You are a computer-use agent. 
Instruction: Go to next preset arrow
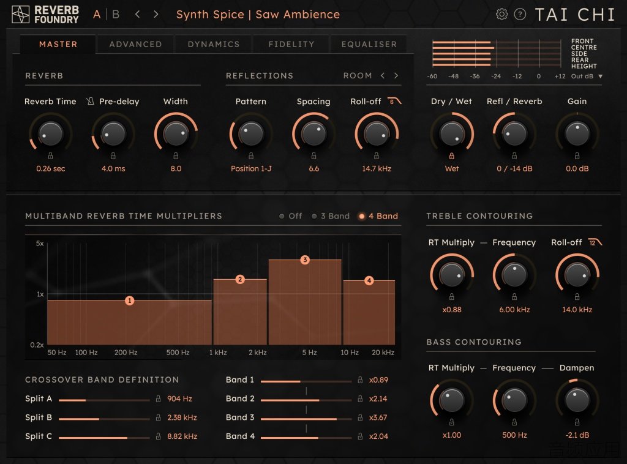[156, 15]
